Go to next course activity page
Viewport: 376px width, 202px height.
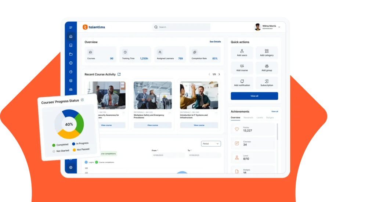pos(219,74)
